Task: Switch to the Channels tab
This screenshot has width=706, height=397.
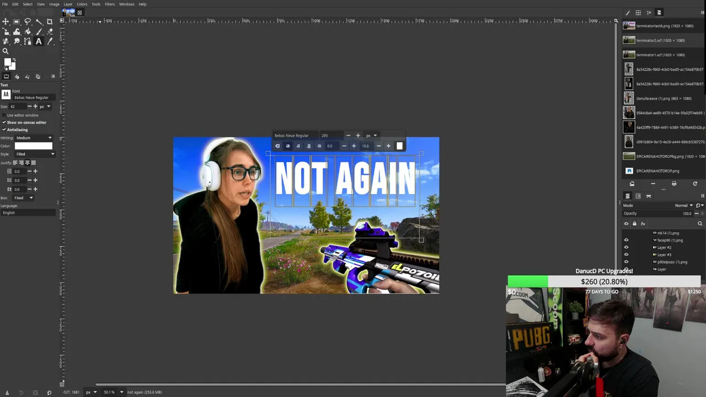Action: coord(638,196)
